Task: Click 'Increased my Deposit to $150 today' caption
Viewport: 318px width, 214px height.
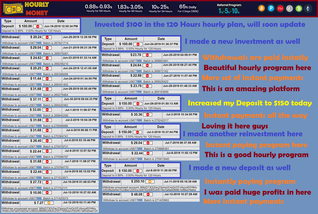Action: coord(250,103)
